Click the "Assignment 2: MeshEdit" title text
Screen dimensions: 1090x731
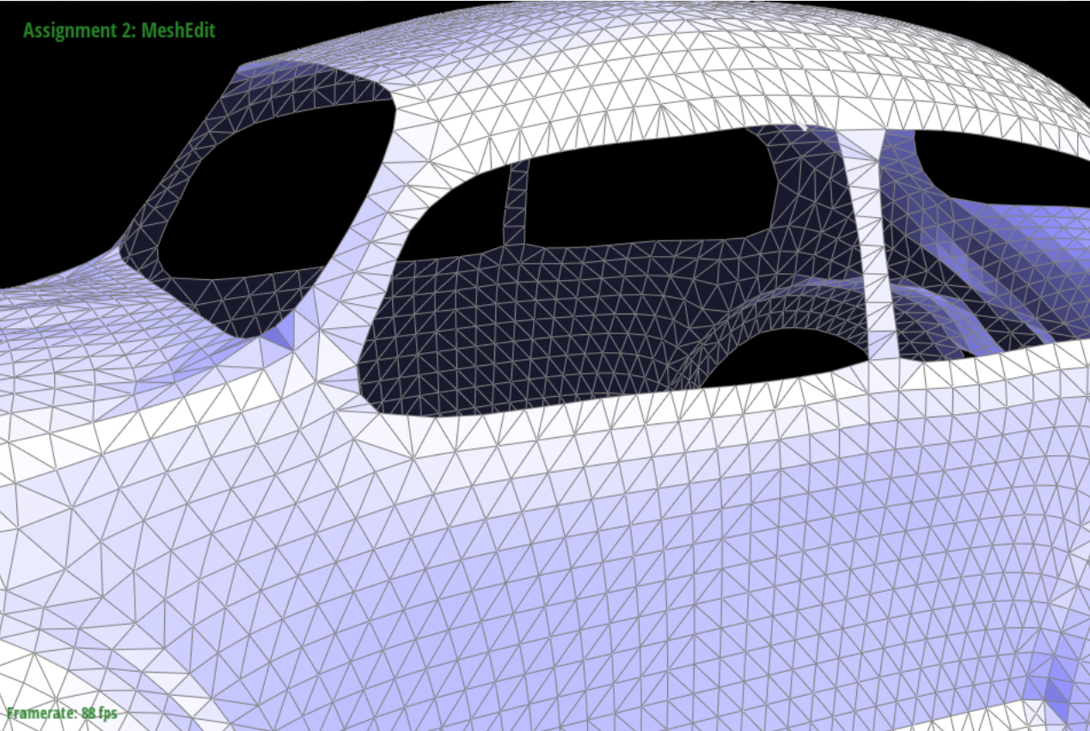(119, 31)
